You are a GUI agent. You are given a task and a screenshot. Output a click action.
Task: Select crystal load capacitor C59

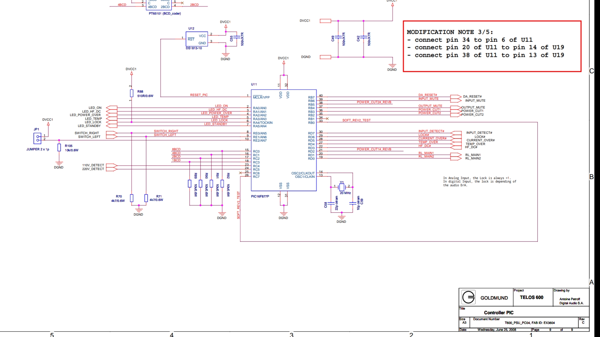click(x=352, y=203)
